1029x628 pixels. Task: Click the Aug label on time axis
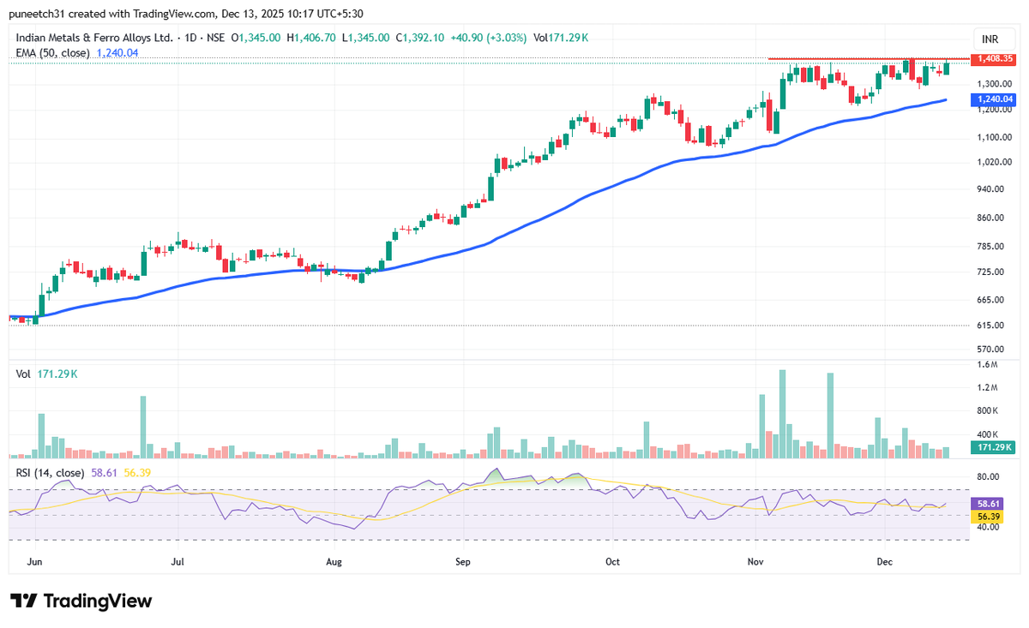(x=334, y=562)
